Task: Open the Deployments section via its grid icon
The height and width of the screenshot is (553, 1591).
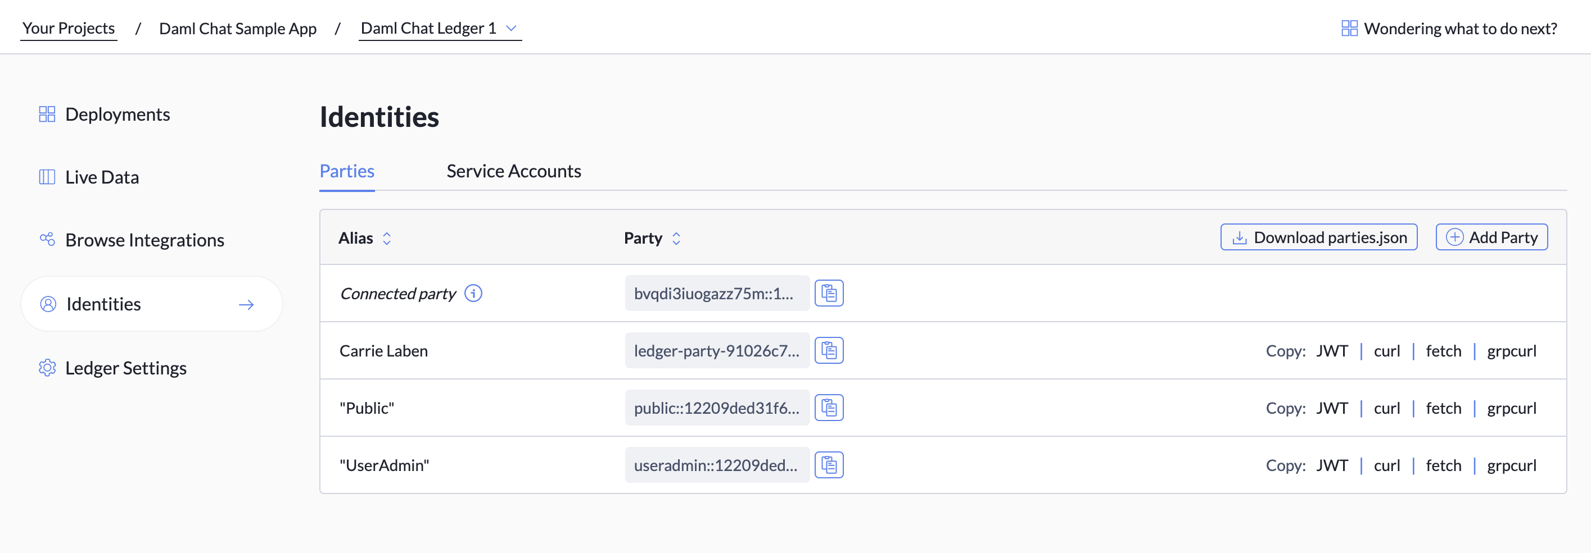Action: pyautogui.click(x=47, y=113)
